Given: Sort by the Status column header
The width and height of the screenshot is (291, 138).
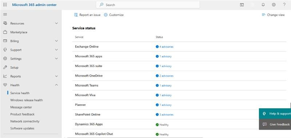Looking at the screenshot, I should click(159, 37).
